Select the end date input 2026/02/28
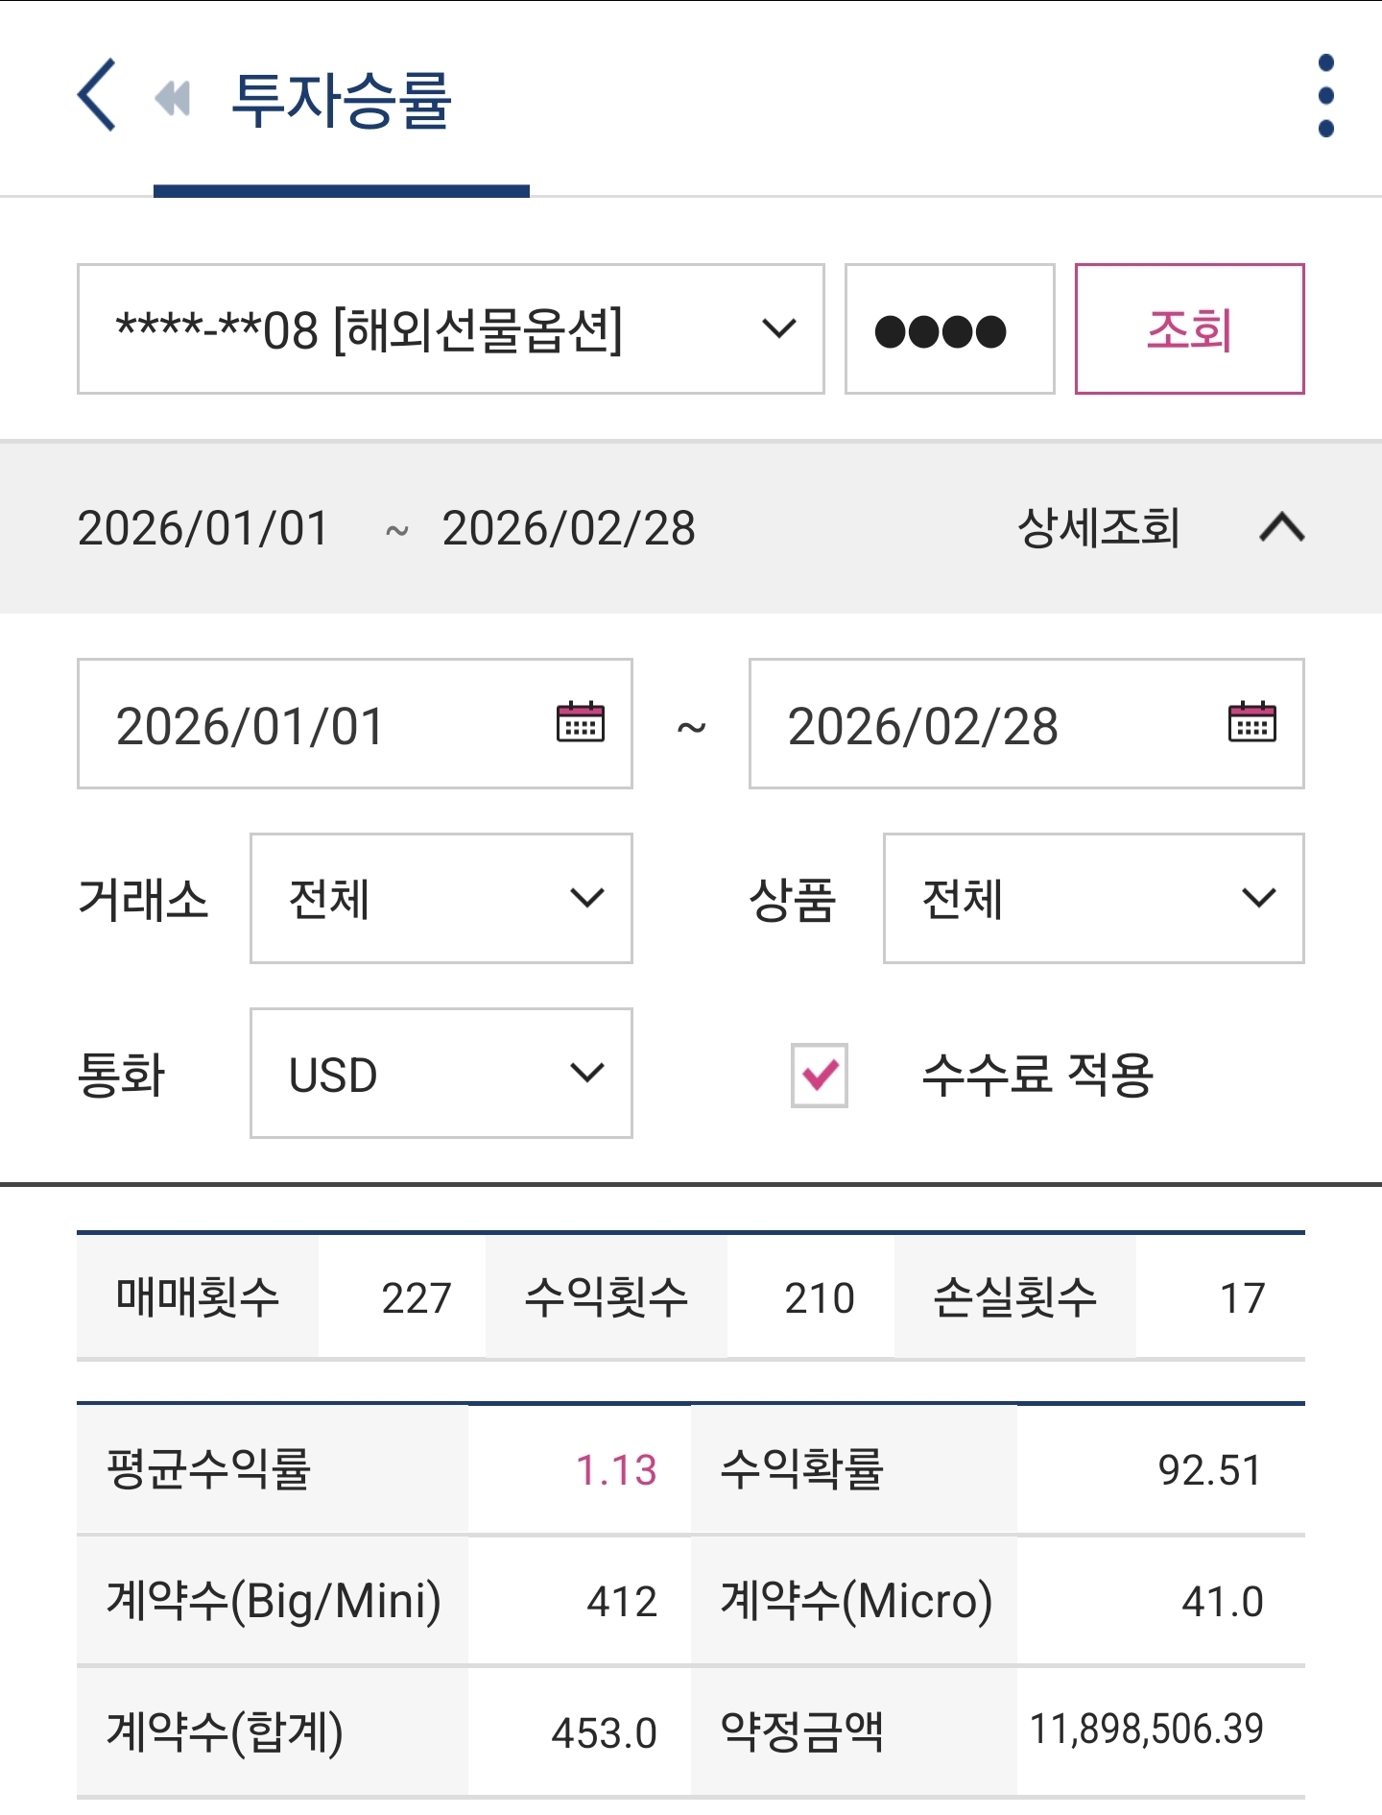Viewport: 1382px width, 1815px height. (1027, 724)
